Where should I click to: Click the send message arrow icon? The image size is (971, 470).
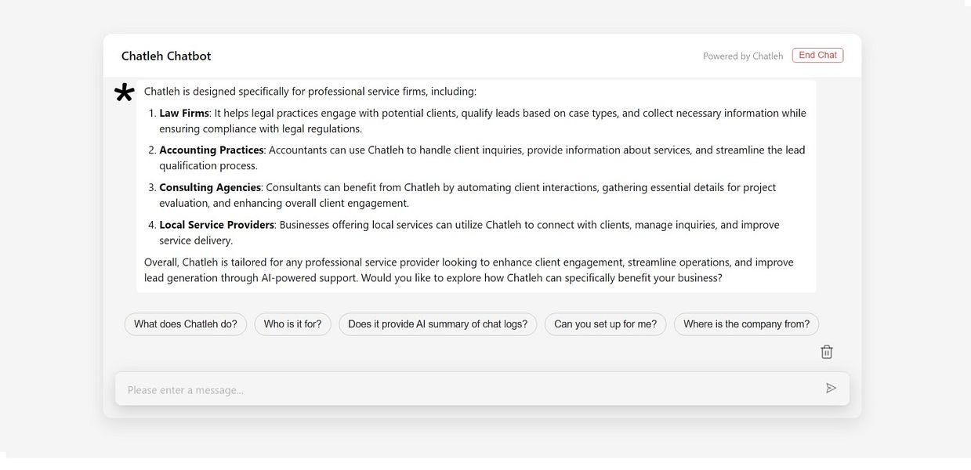(832, 389)
